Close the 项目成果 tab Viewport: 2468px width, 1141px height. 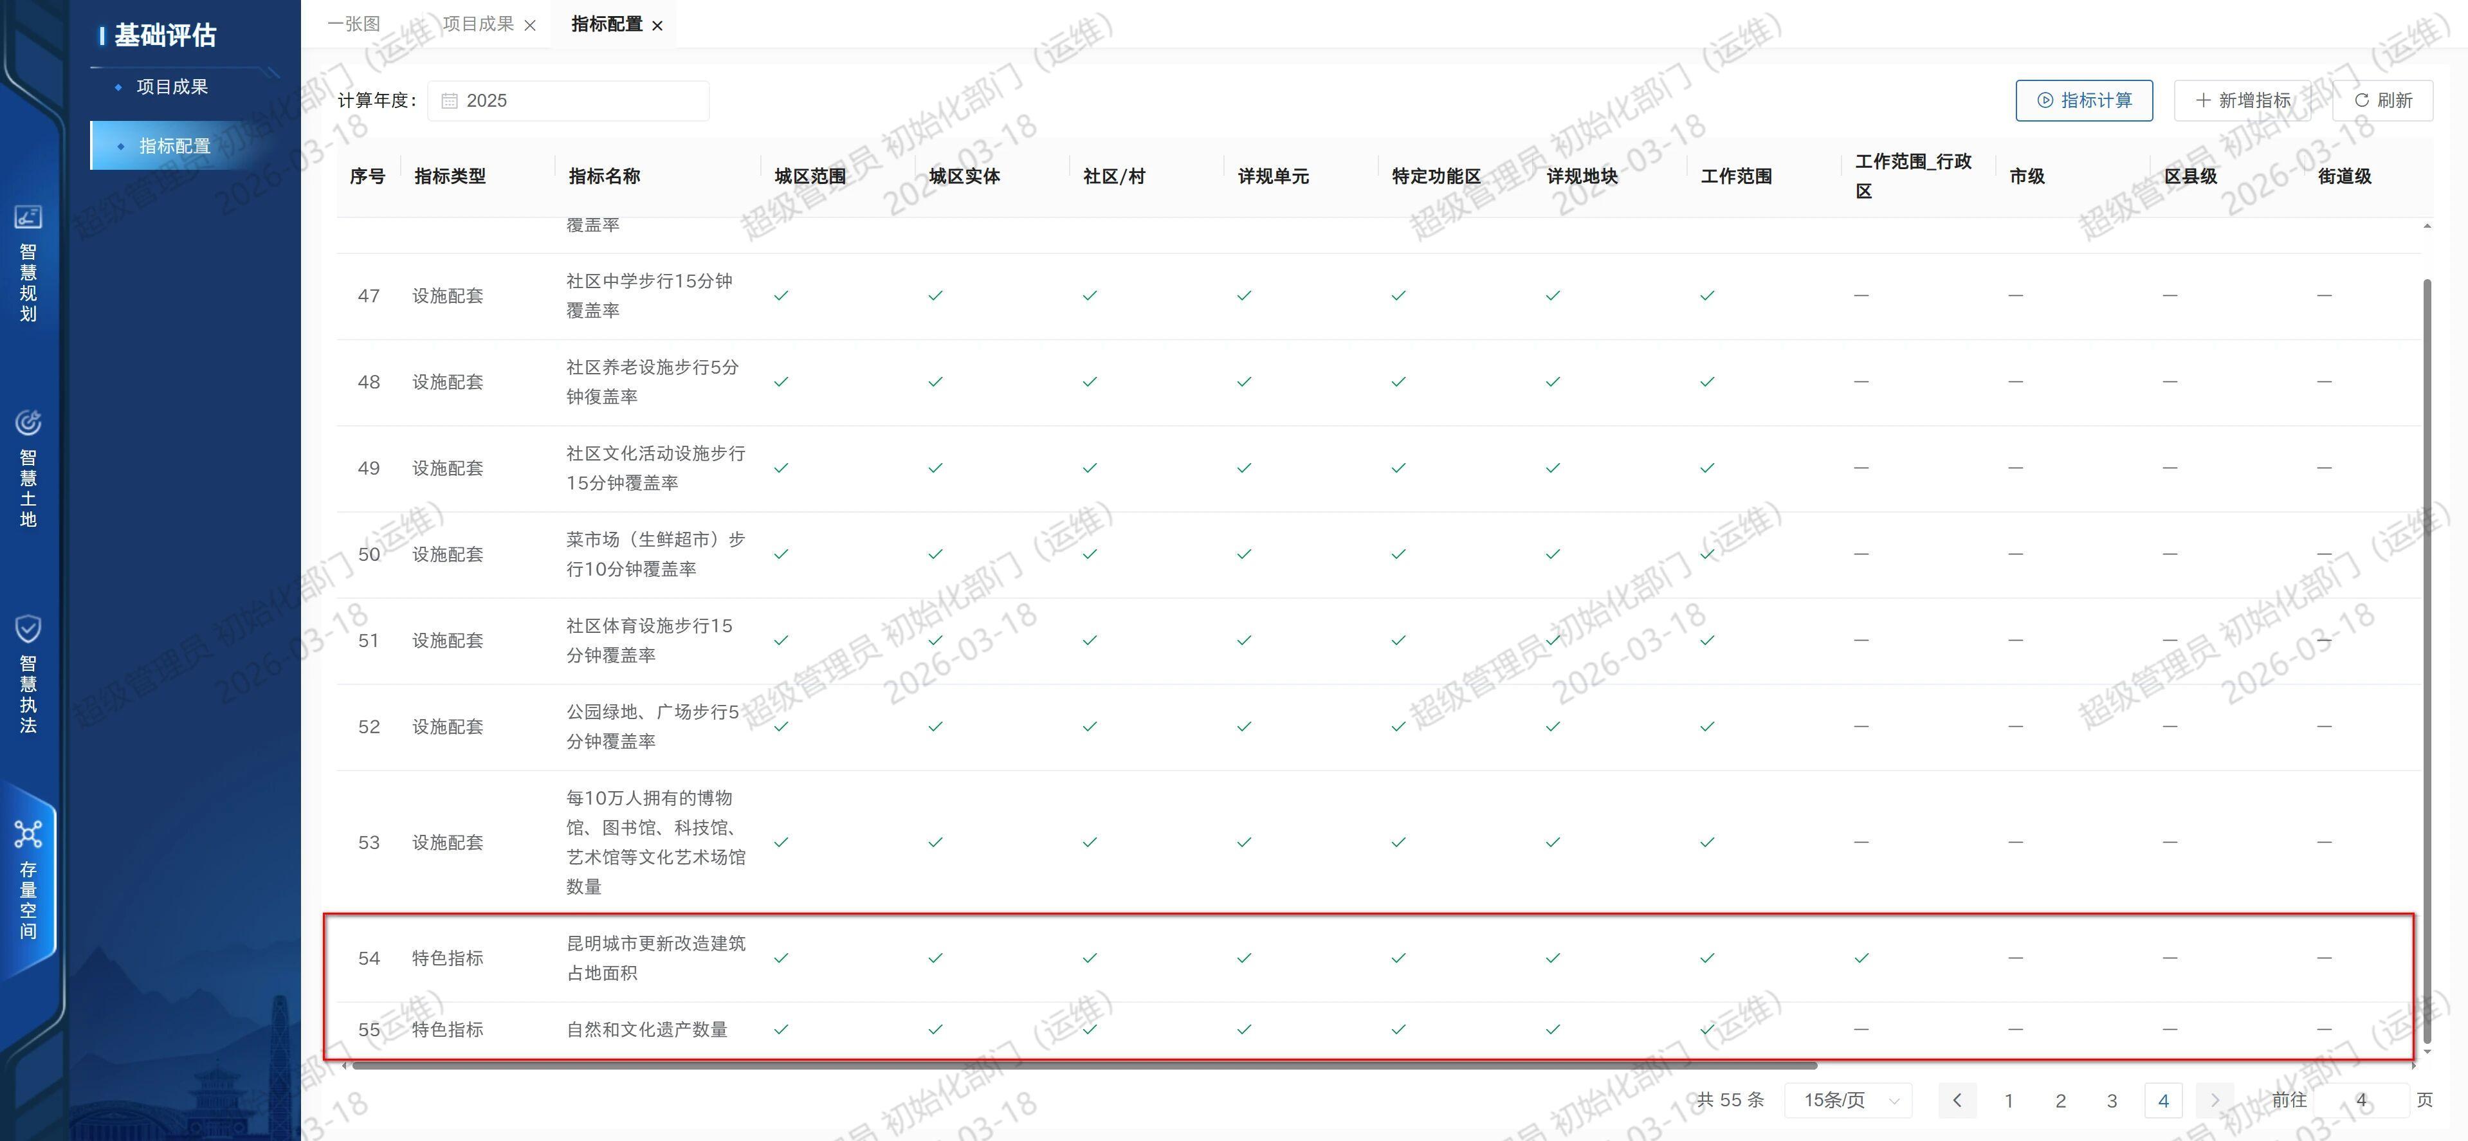[x=530, y=26]
